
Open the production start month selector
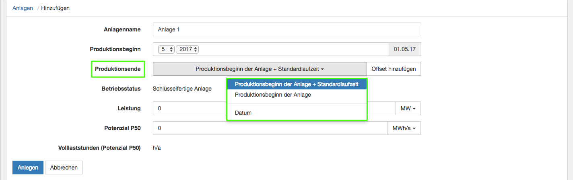click(166, 49)
